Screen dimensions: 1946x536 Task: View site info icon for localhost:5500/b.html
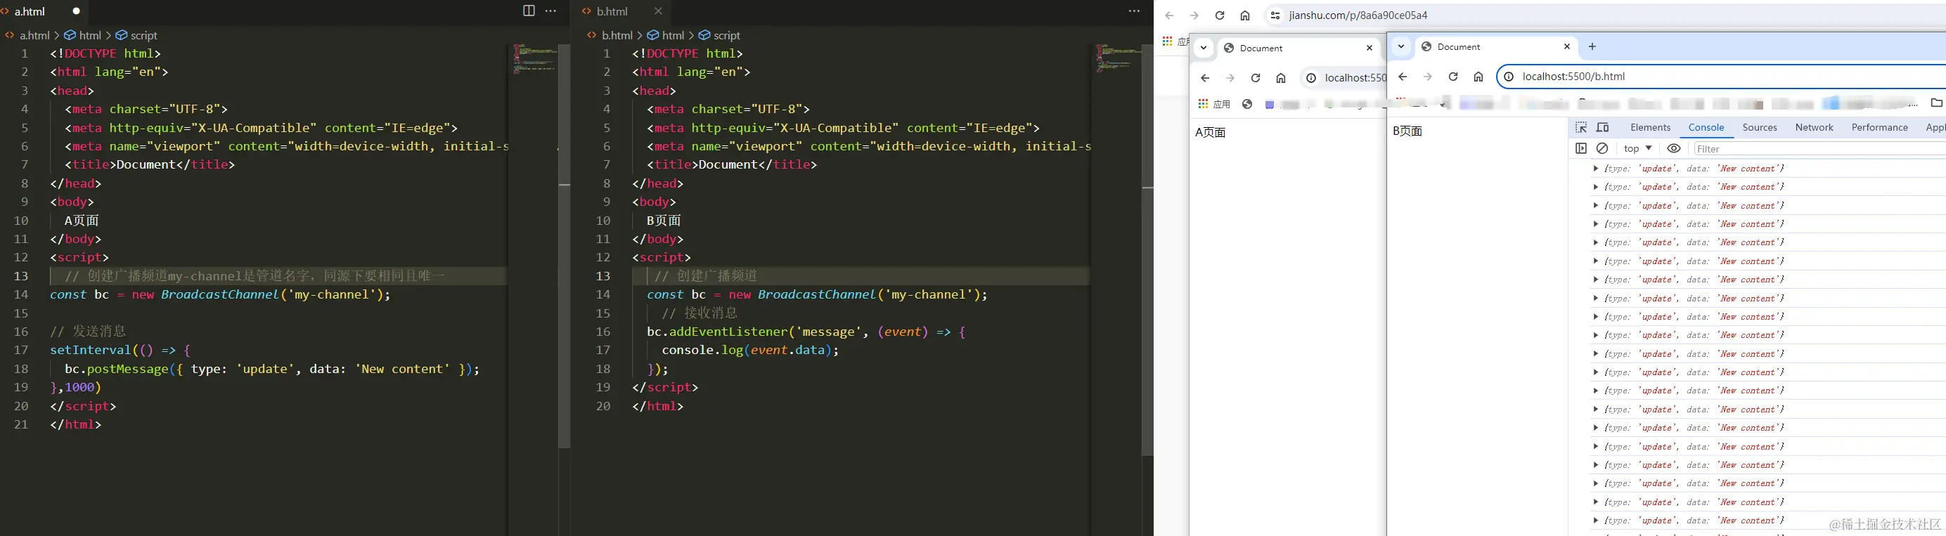1508,77
